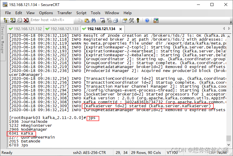Open Find with the binoculars icon
Screen dimensions: 233x156
click(93, 20)
